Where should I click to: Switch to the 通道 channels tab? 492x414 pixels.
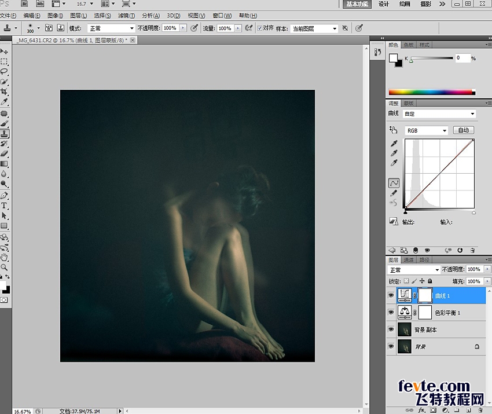click(x=409, y=259)
